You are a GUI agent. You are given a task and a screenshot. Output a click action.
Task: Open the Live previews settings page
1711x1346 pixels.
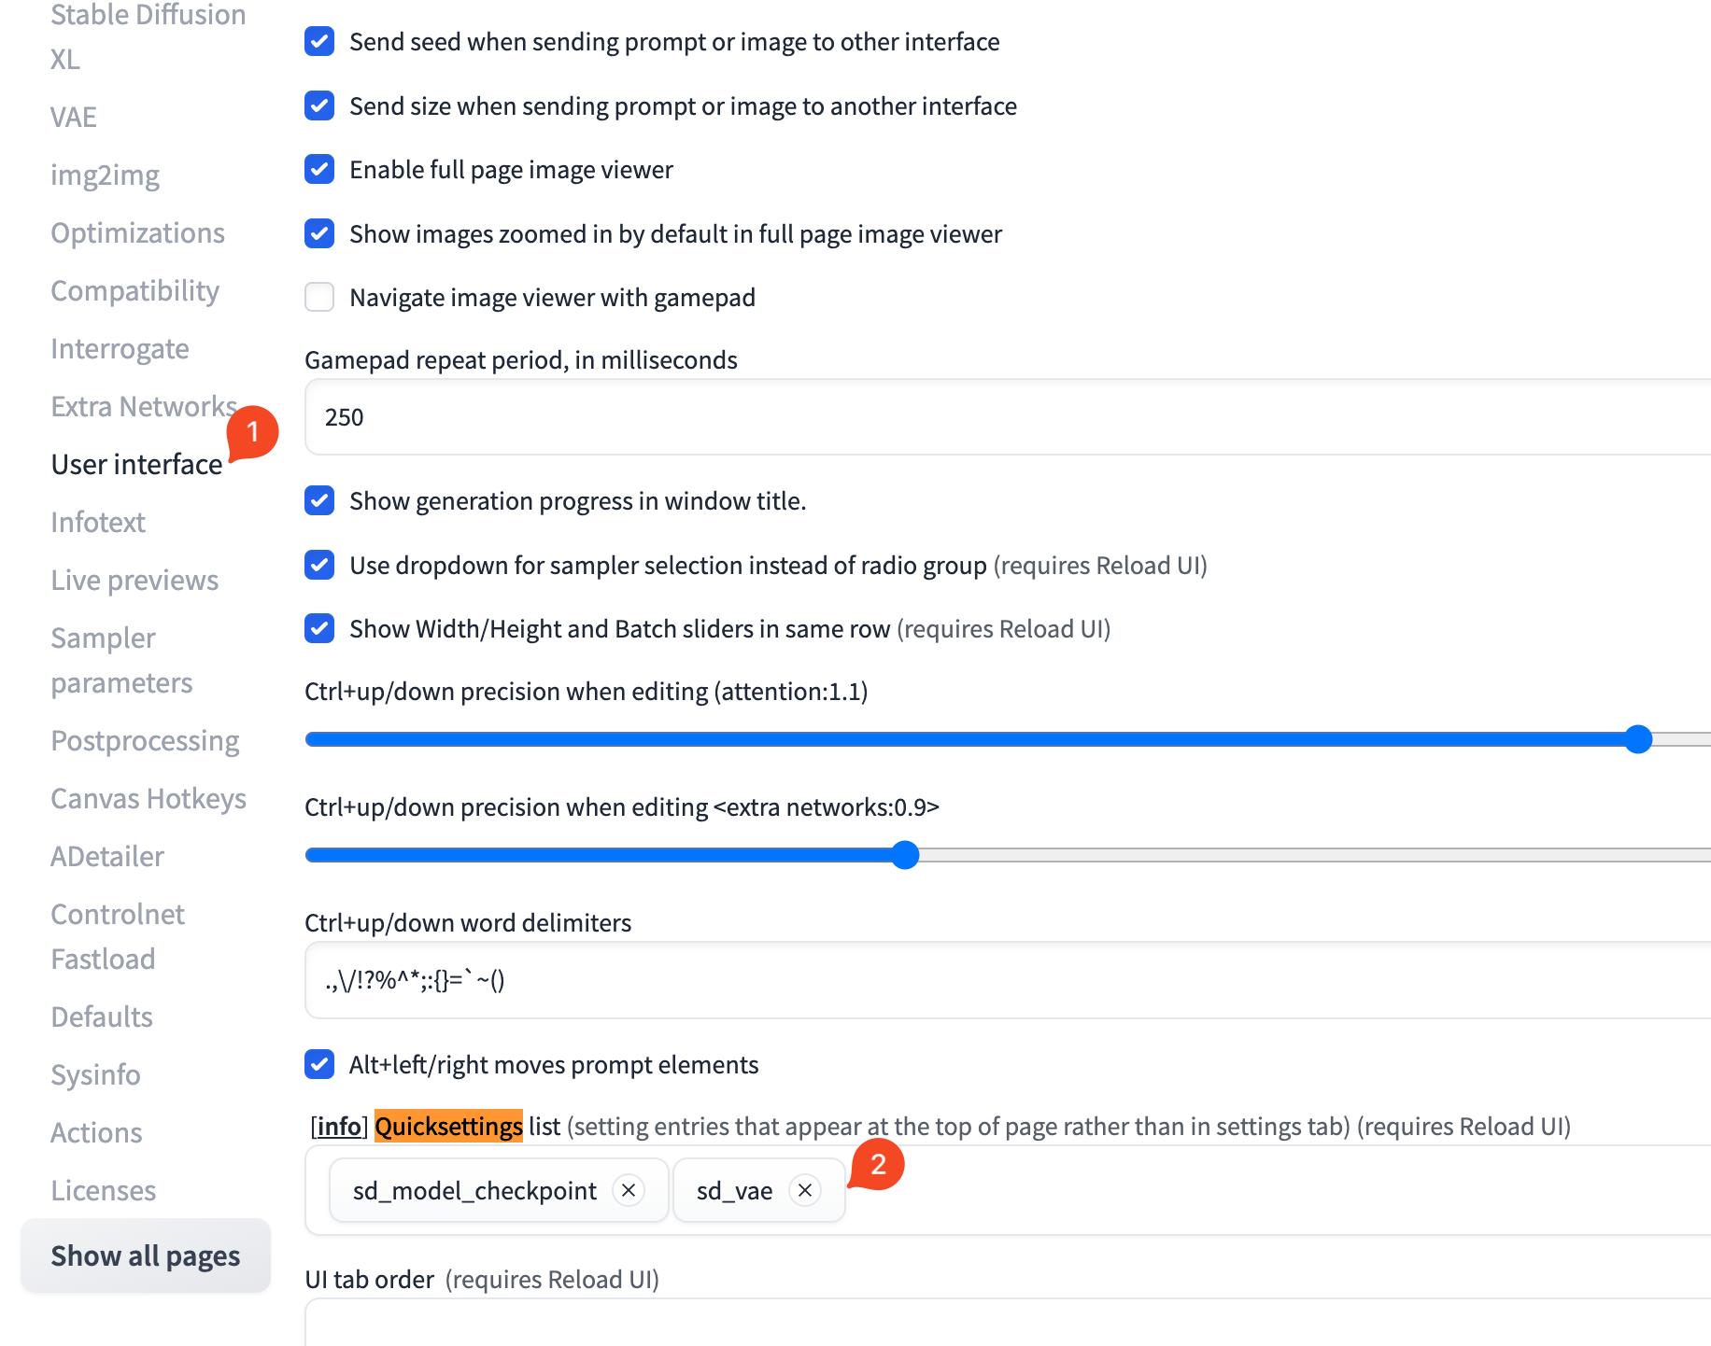click(134, 581)
